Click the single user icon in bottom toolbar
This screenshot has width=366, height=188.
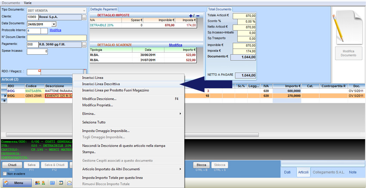click(x=43, y=183)
